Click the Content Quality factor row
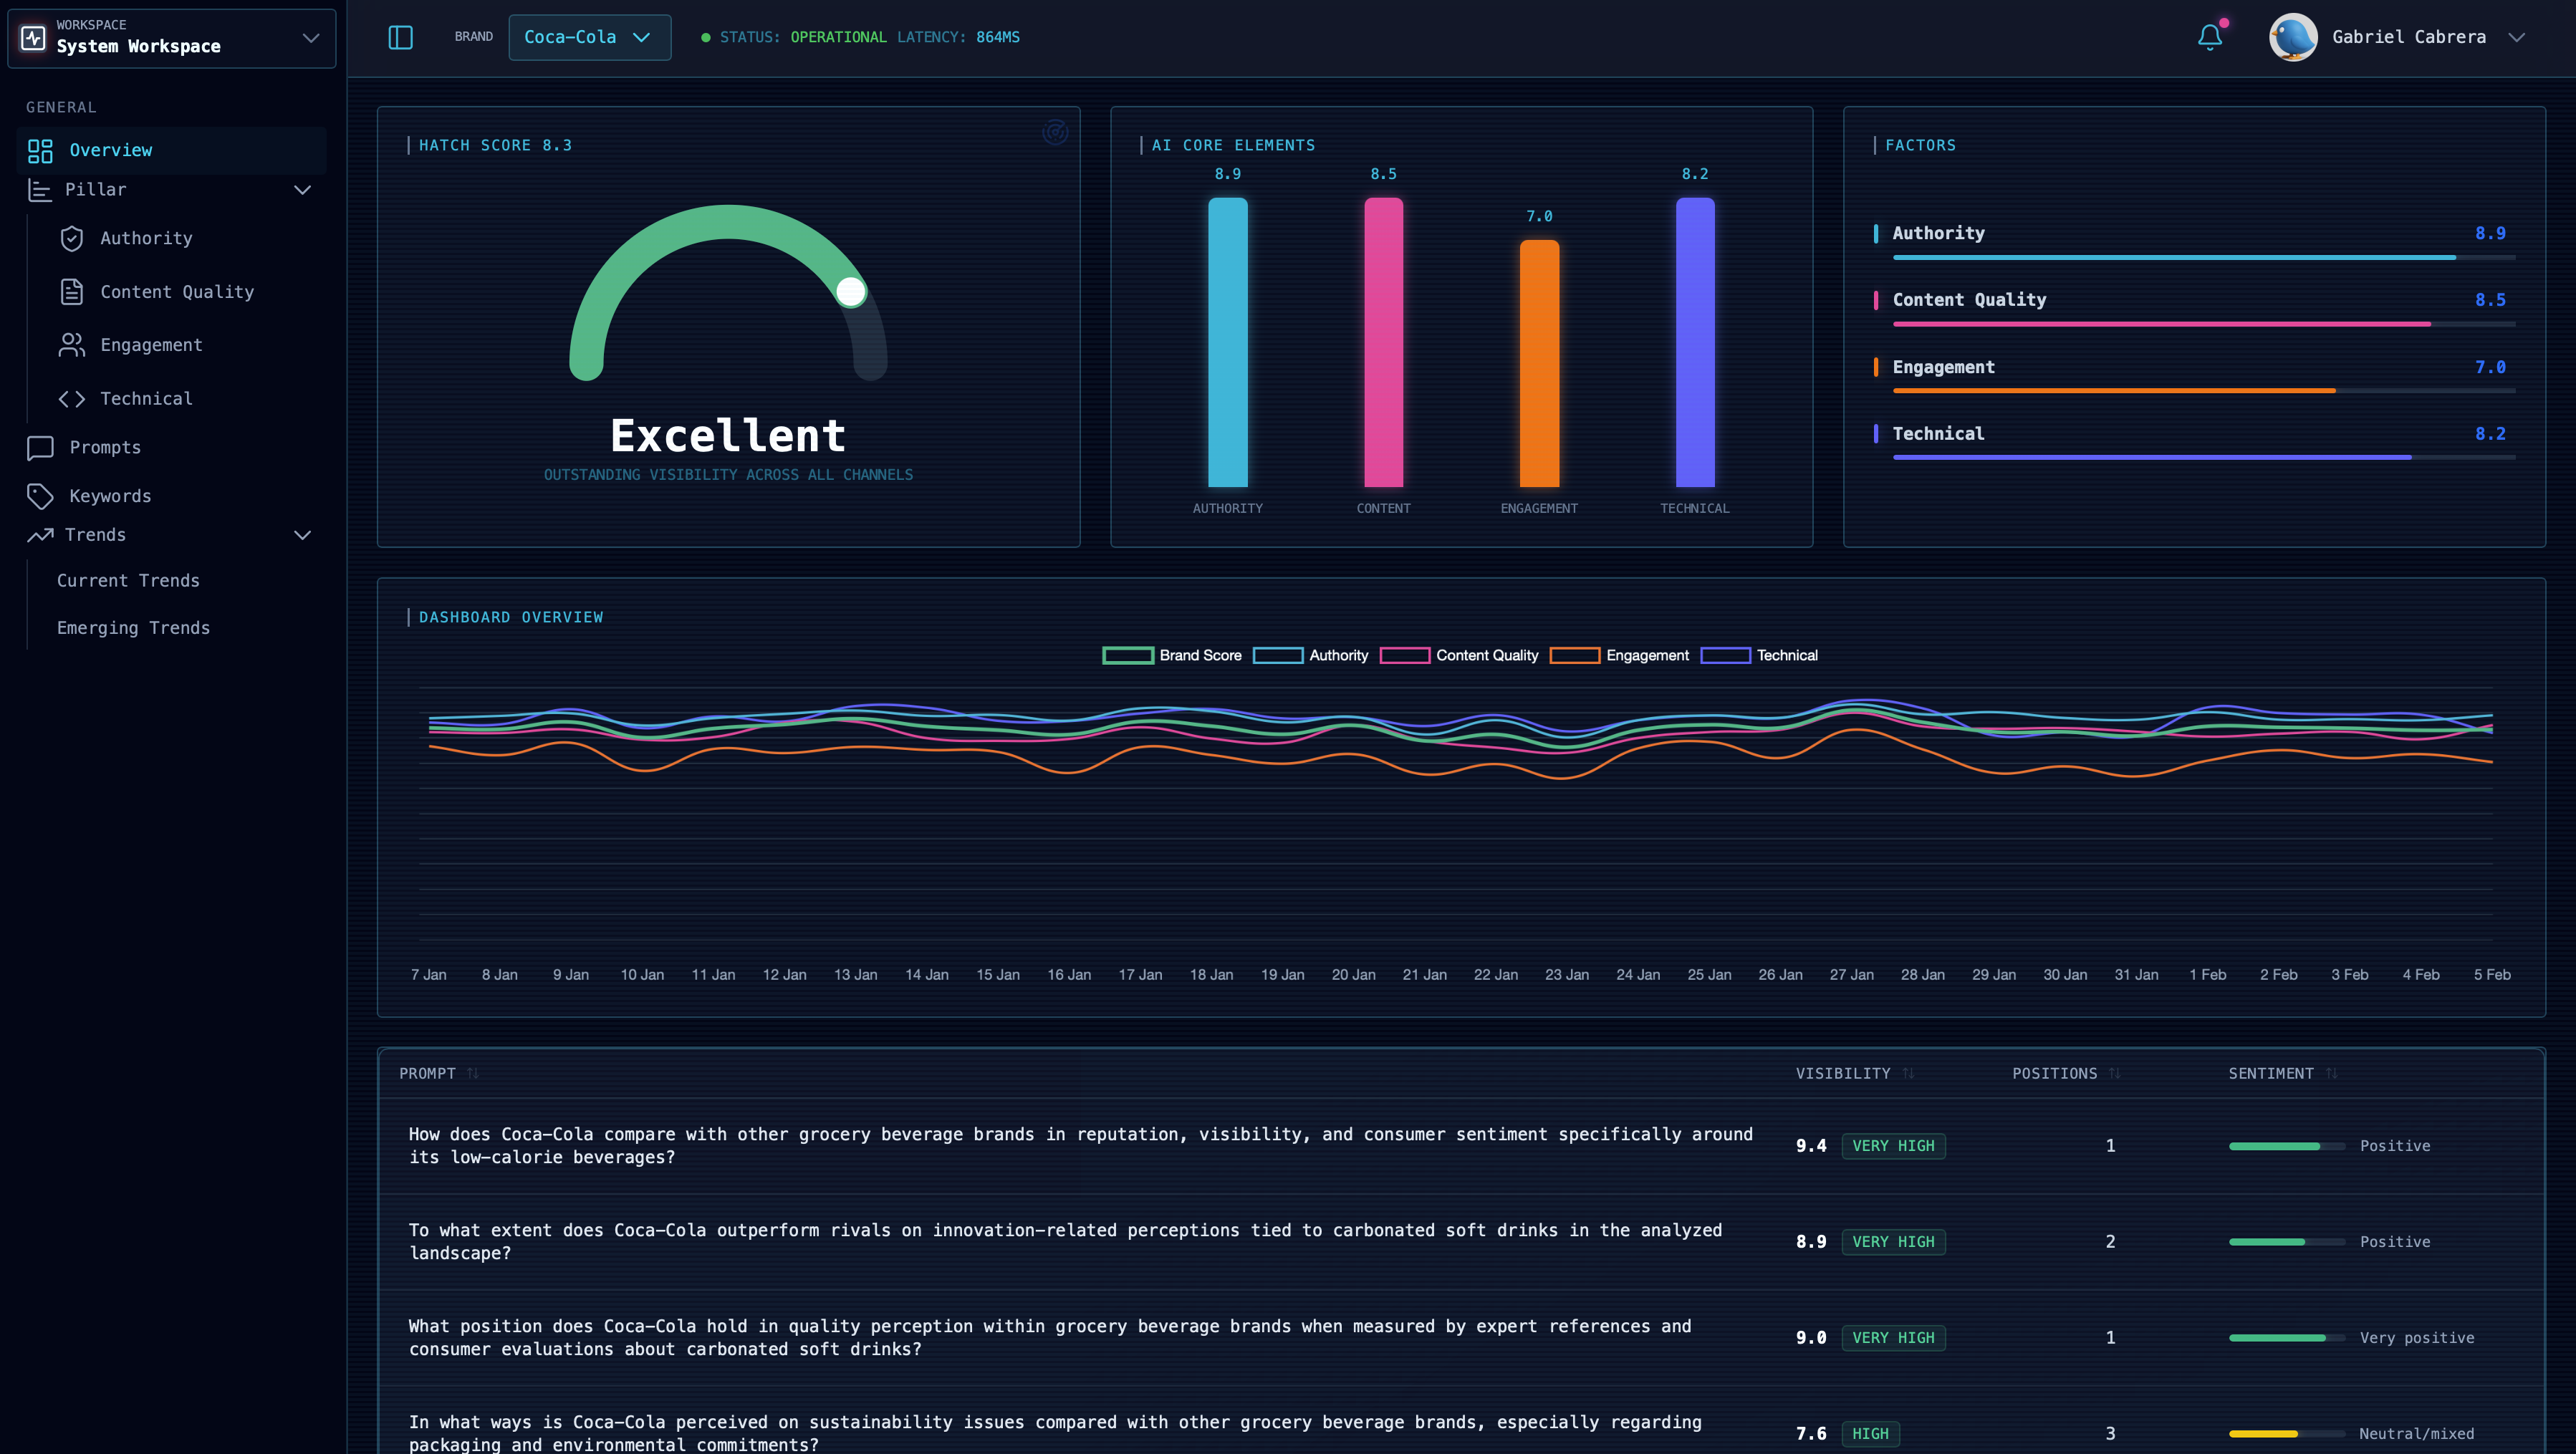 click(x=2194, y=307)
